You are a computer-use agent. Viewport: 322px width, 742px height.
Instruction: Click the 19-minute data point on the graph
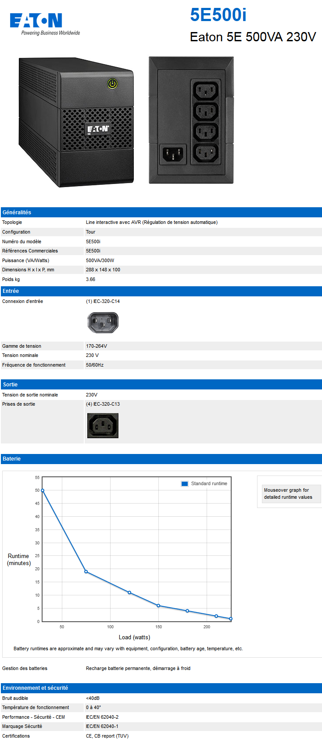coord(86,572)
